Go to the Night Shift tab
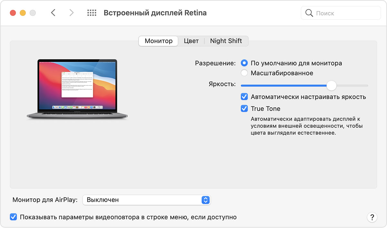387x228 pixels. [226, 41]
